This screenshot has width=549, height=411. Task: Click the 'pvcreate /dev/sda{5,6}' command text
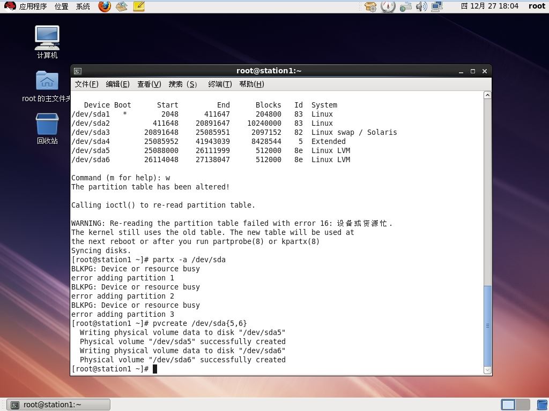[199, 323]
